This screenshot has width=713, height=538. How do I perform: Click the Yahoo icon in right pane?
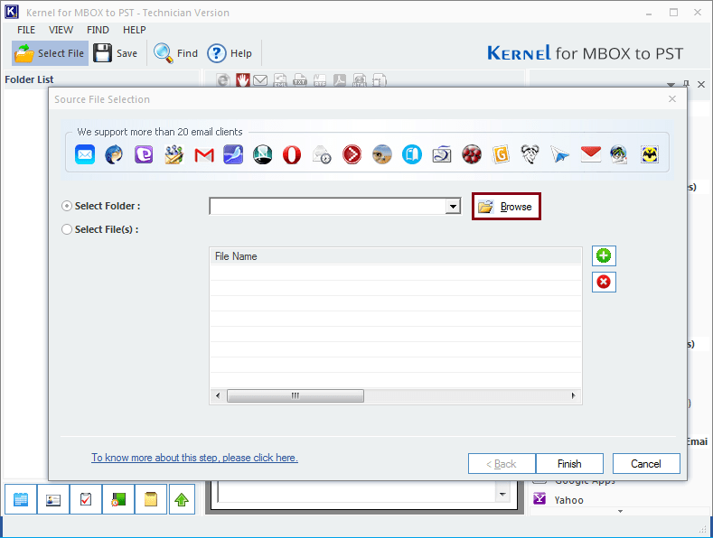539,499
